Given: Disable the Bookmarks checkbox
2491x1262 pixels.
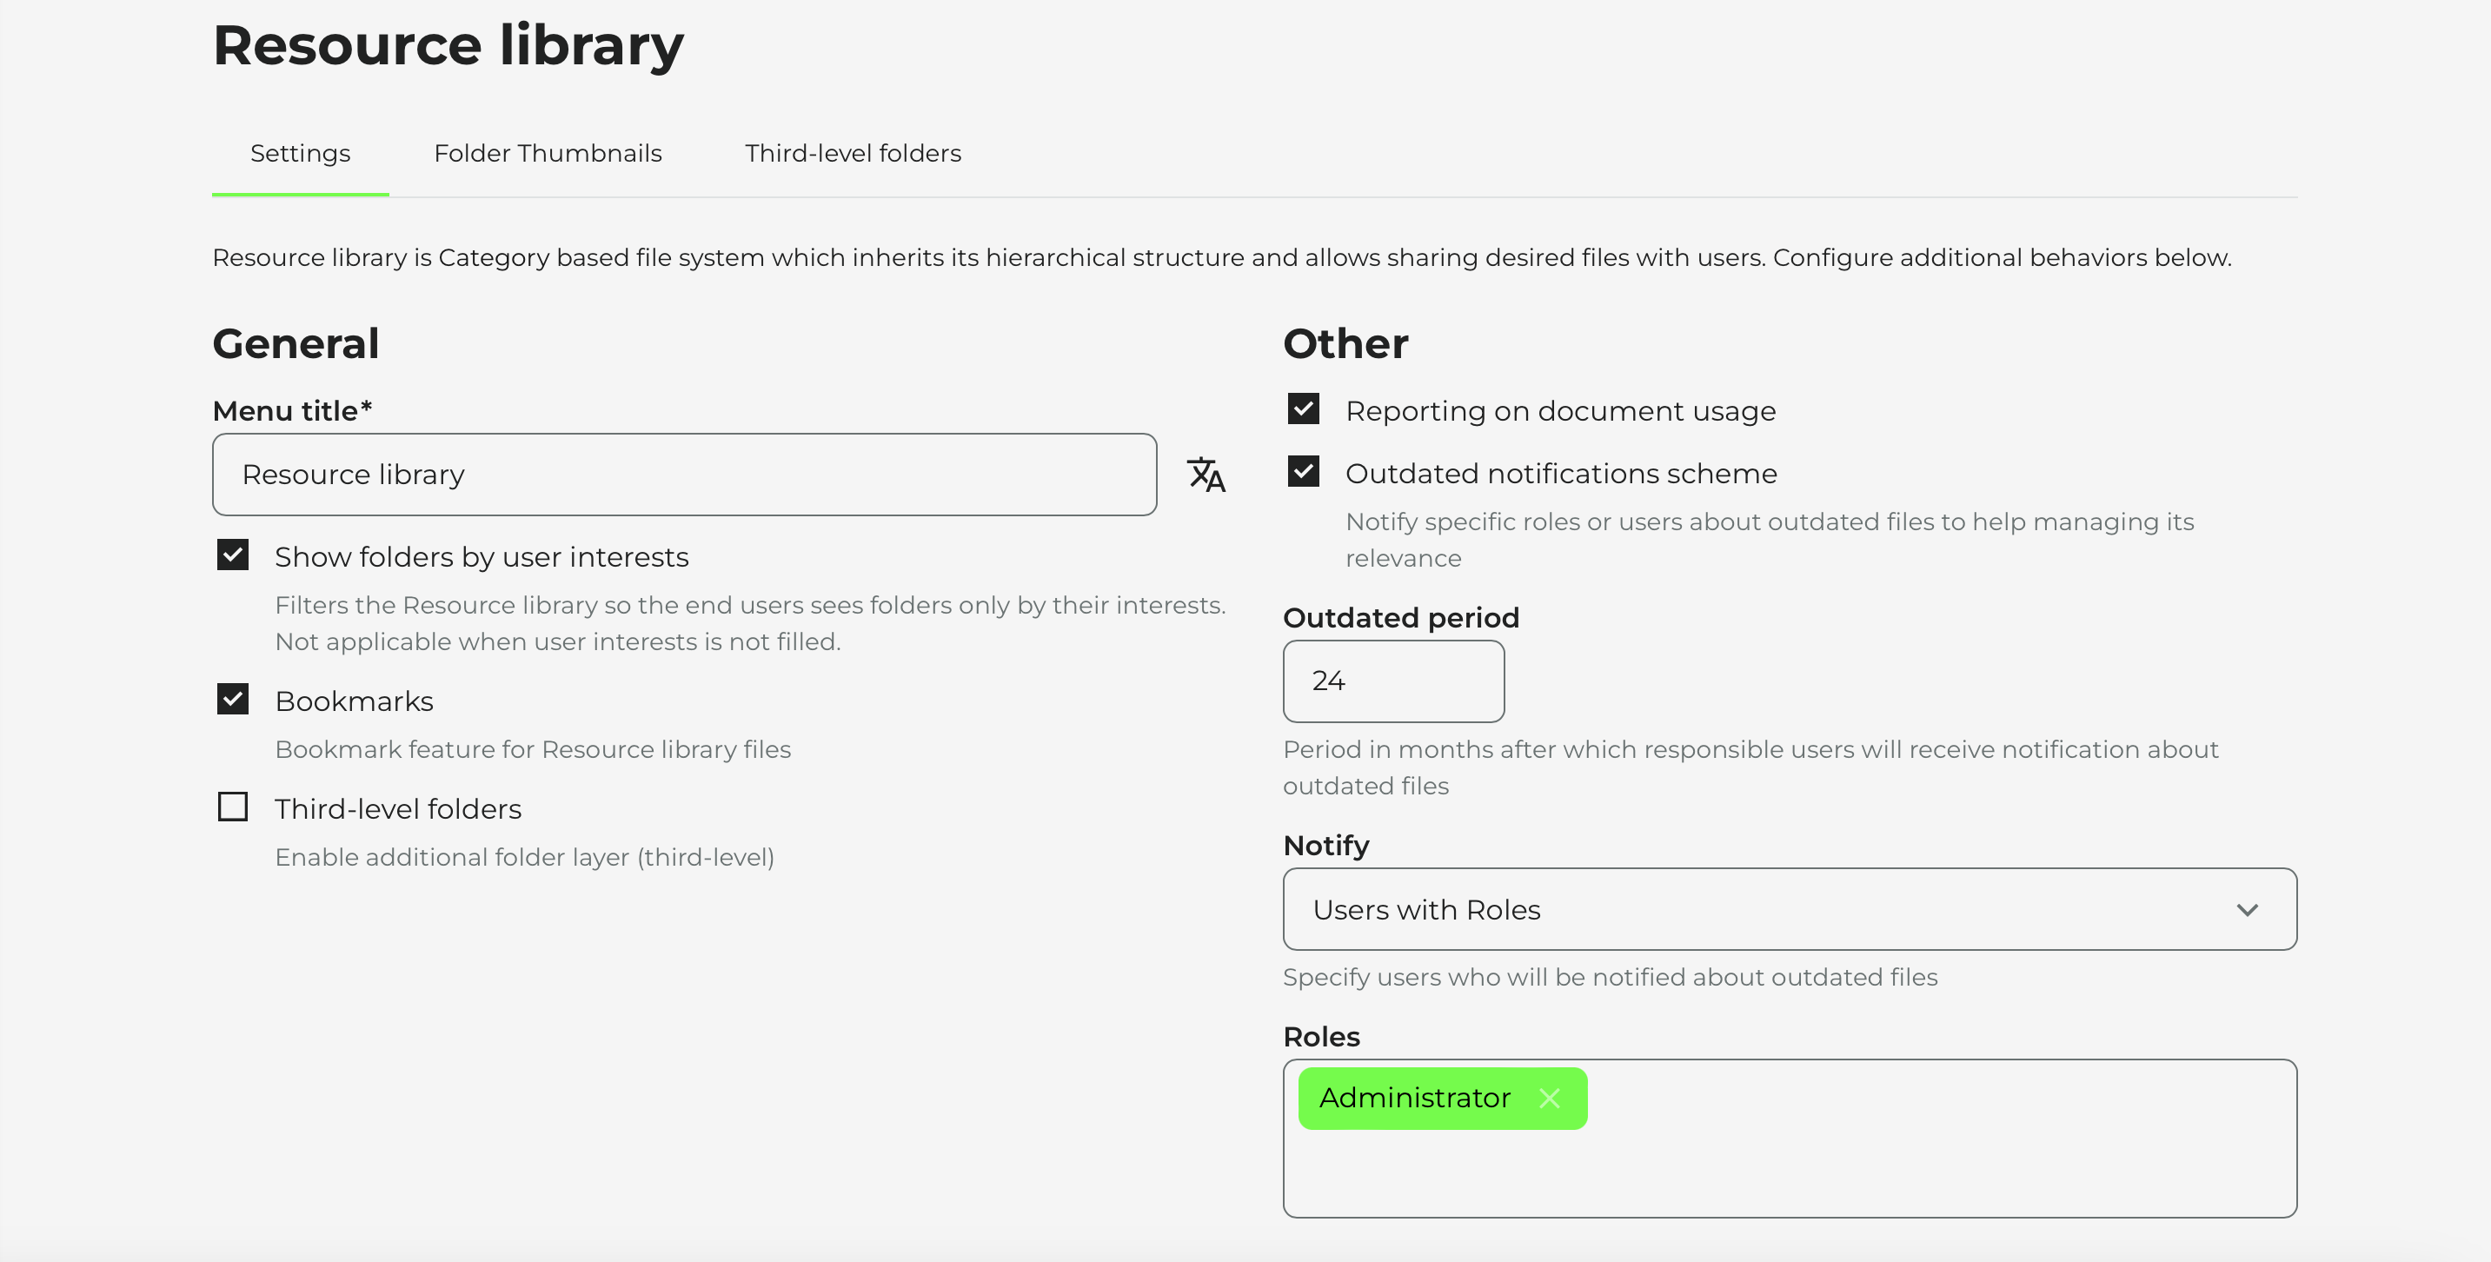Looking at the screenshot, I should (x=233, y=699).
